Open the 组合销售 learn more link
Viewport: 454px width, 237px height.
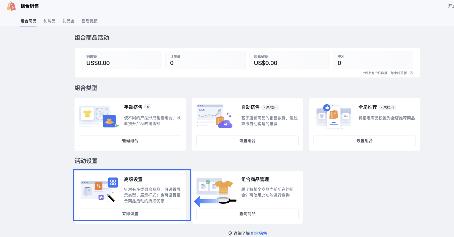tap(259, 233)
